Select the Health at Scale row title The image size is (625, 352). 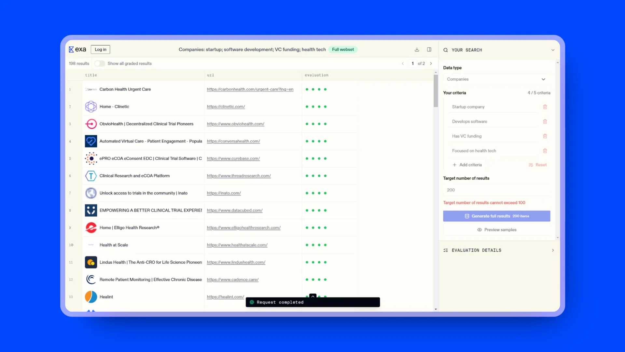tap(114, 245)
